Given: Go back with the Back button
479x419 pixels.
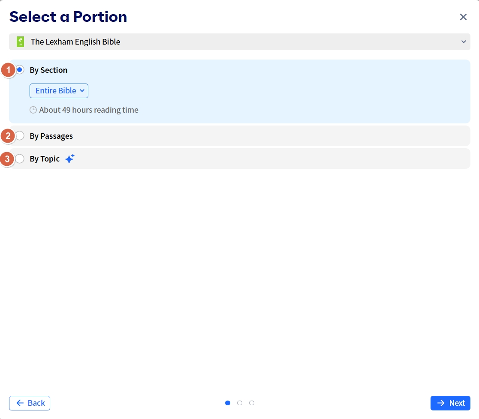Looking at the screenshot, I should pyautogui.click(x=30, y=403).
